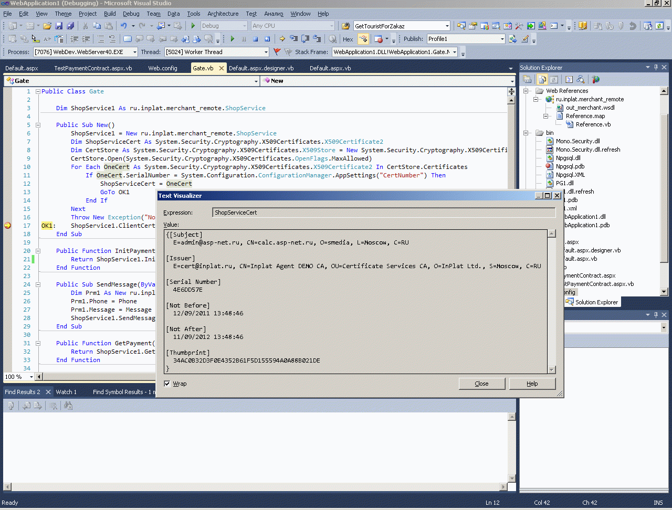The width and height of the screenshot is (672, 510).
Task: Open the Process dropdown for WebDev.WebServer40.EXE
Action: [x=135, y=52]
